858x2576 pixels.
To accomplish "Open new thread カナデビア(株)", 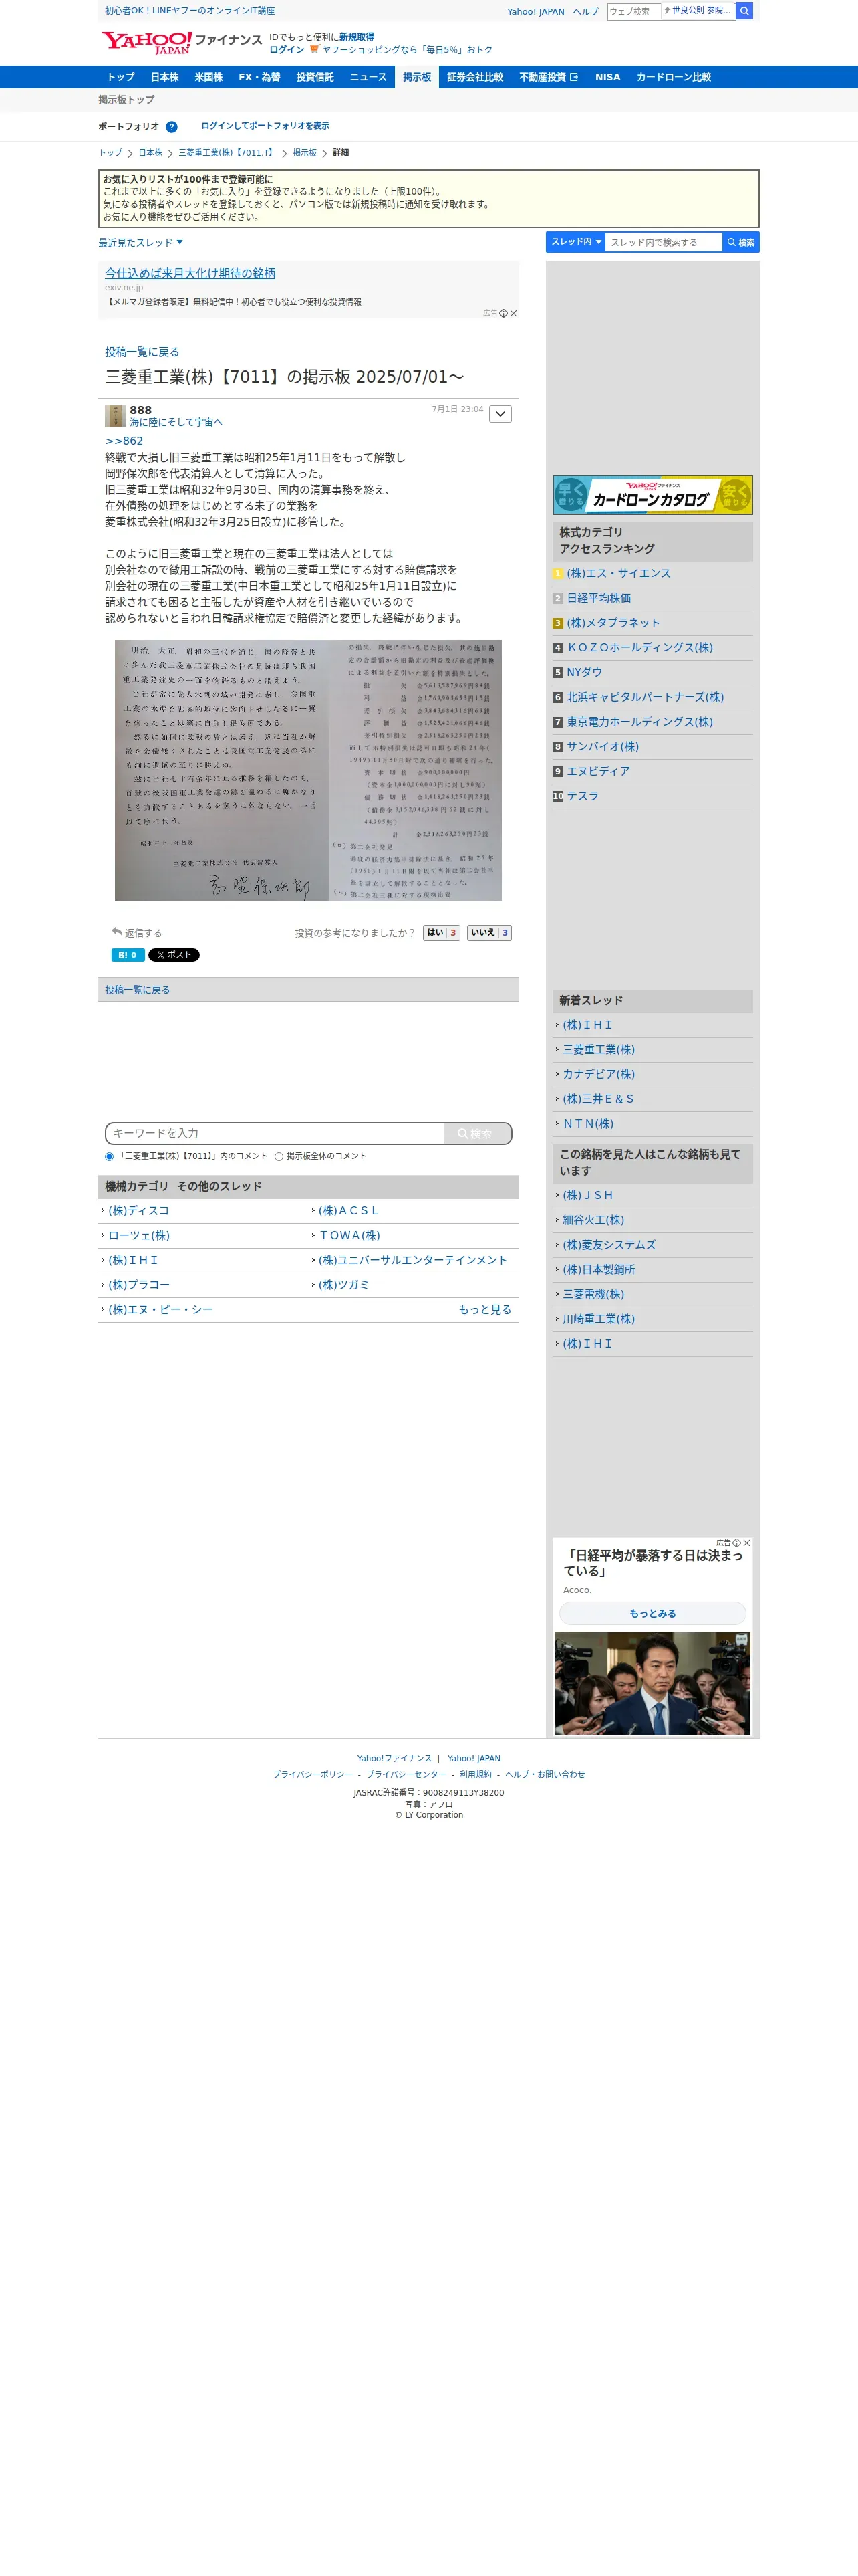I will [x=598, y=1074].
